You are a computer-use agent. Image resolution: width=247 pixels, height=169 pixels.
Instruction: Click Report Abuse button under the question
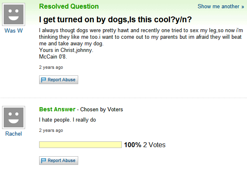[58, 80]
